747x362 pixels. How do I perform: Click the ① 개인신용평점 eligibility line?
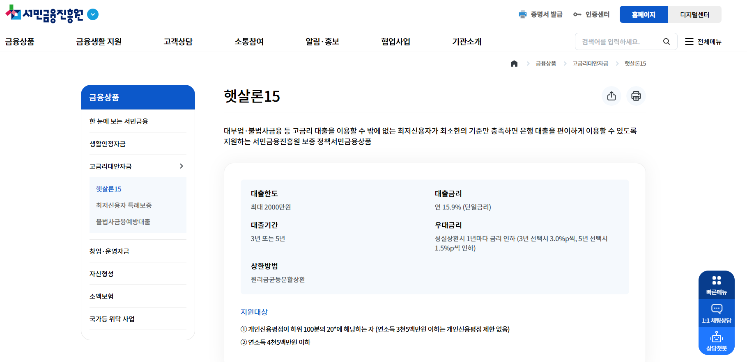click(375, 329)
